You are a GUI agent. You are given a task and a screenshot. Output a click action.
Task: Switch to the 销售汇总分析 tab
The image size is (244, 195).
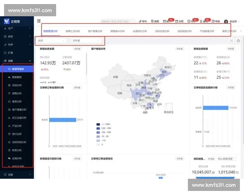[x=73, y=31]
